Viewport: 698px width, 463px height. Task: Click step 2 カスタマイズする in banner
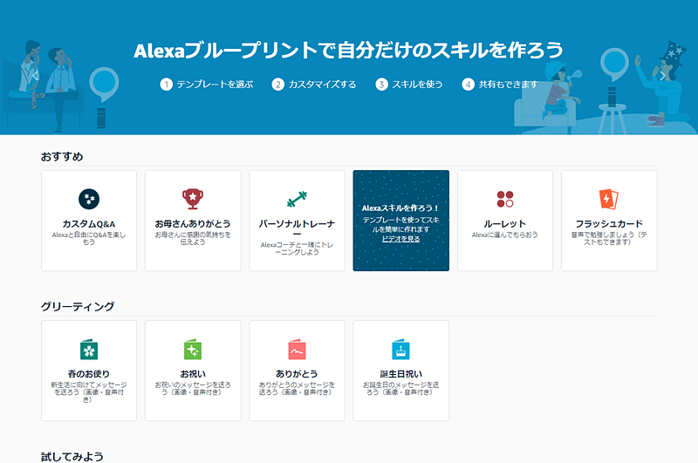[314, 84]
